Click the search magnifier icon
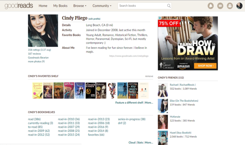Screen dimensions: 245x145 pyautogui.click(x=169, y=6)
